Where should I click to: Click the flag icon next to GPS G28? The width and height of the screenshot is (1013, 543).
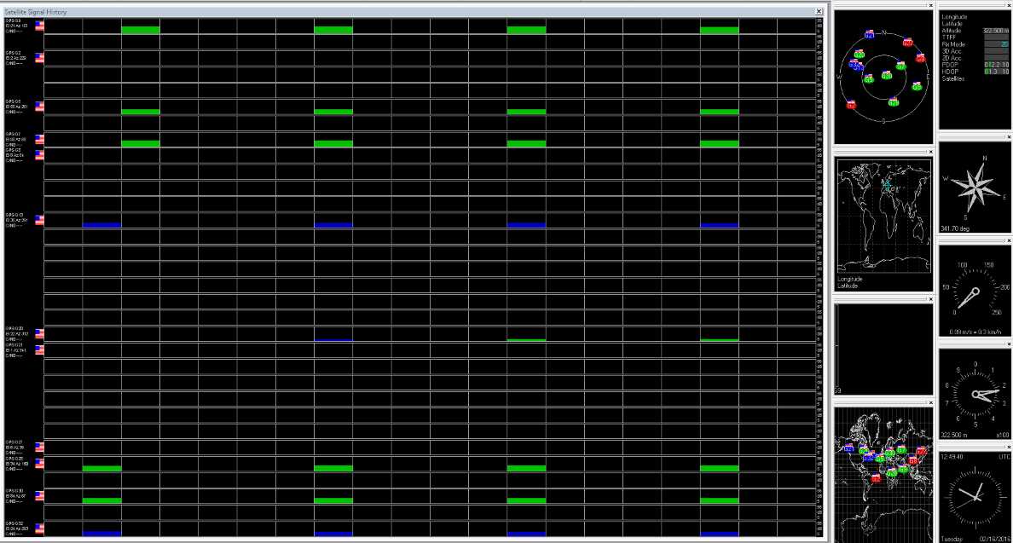point(39,463)
